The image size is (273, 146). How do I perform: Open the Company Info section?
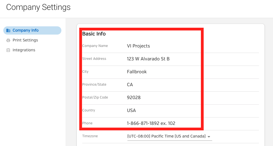32,30
